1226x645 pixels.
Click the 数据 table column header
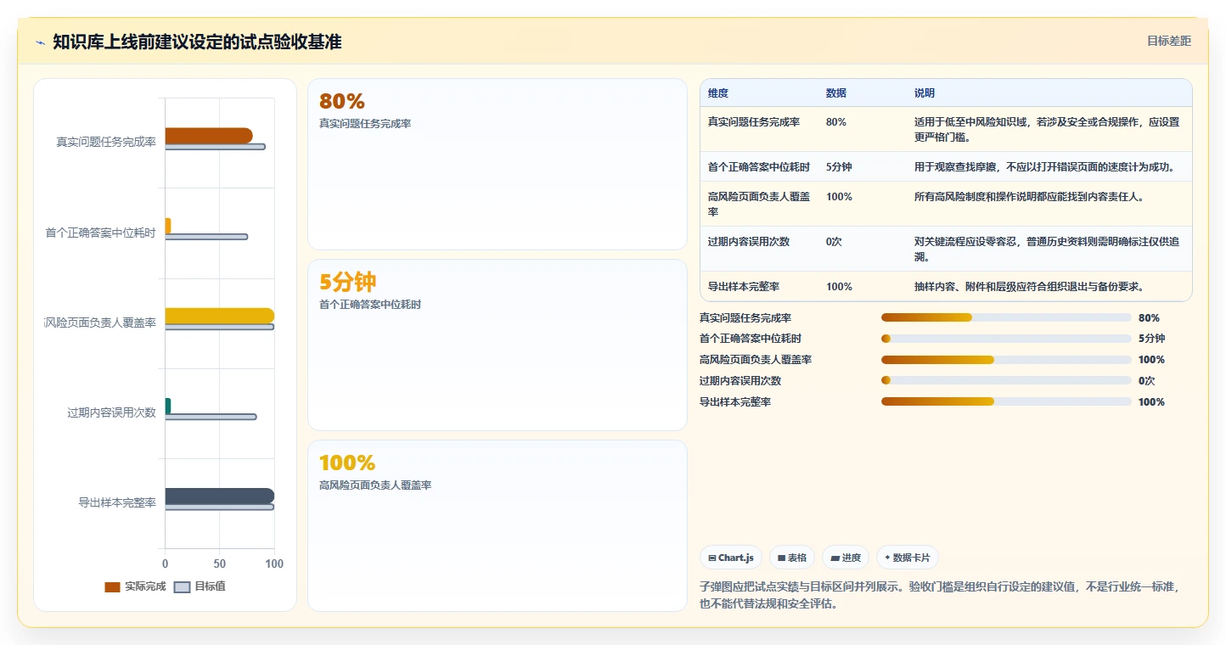pos(835,93)
